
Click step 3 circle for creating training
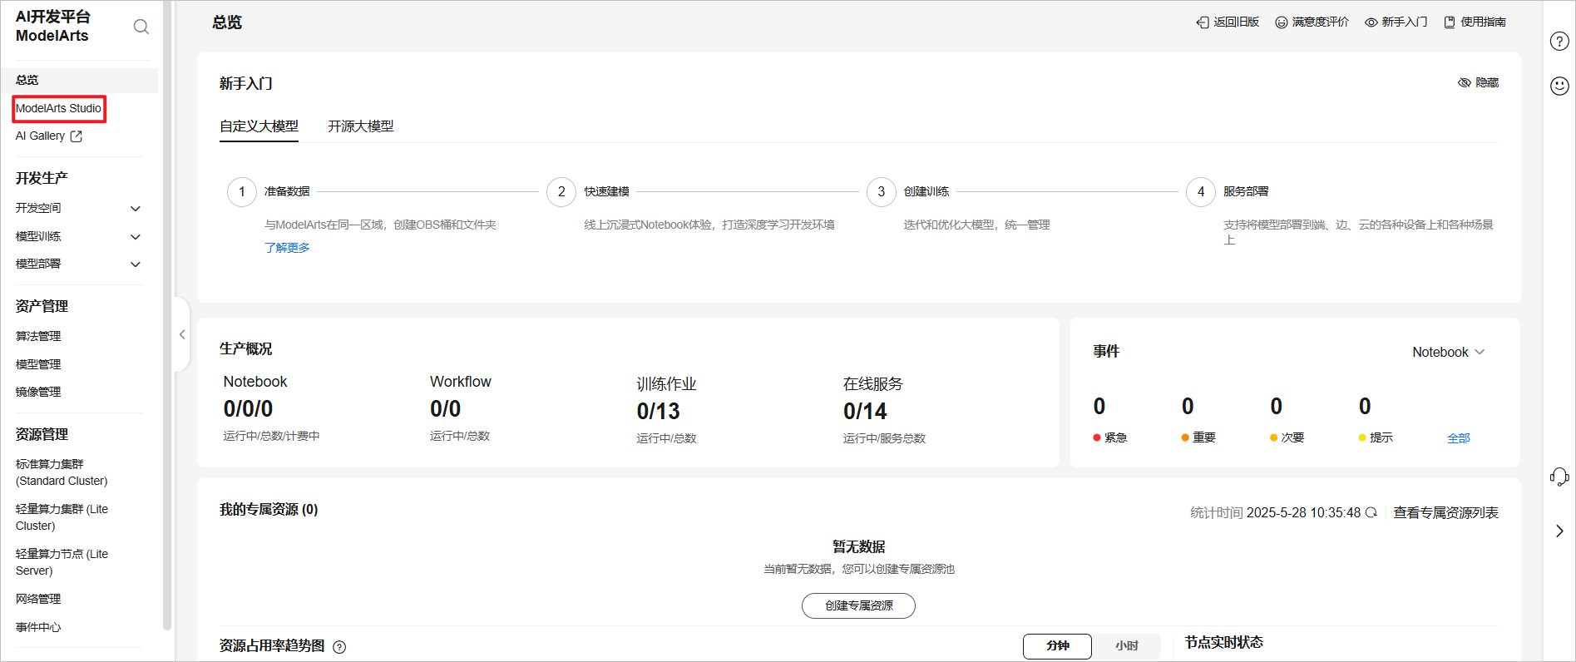882,192
